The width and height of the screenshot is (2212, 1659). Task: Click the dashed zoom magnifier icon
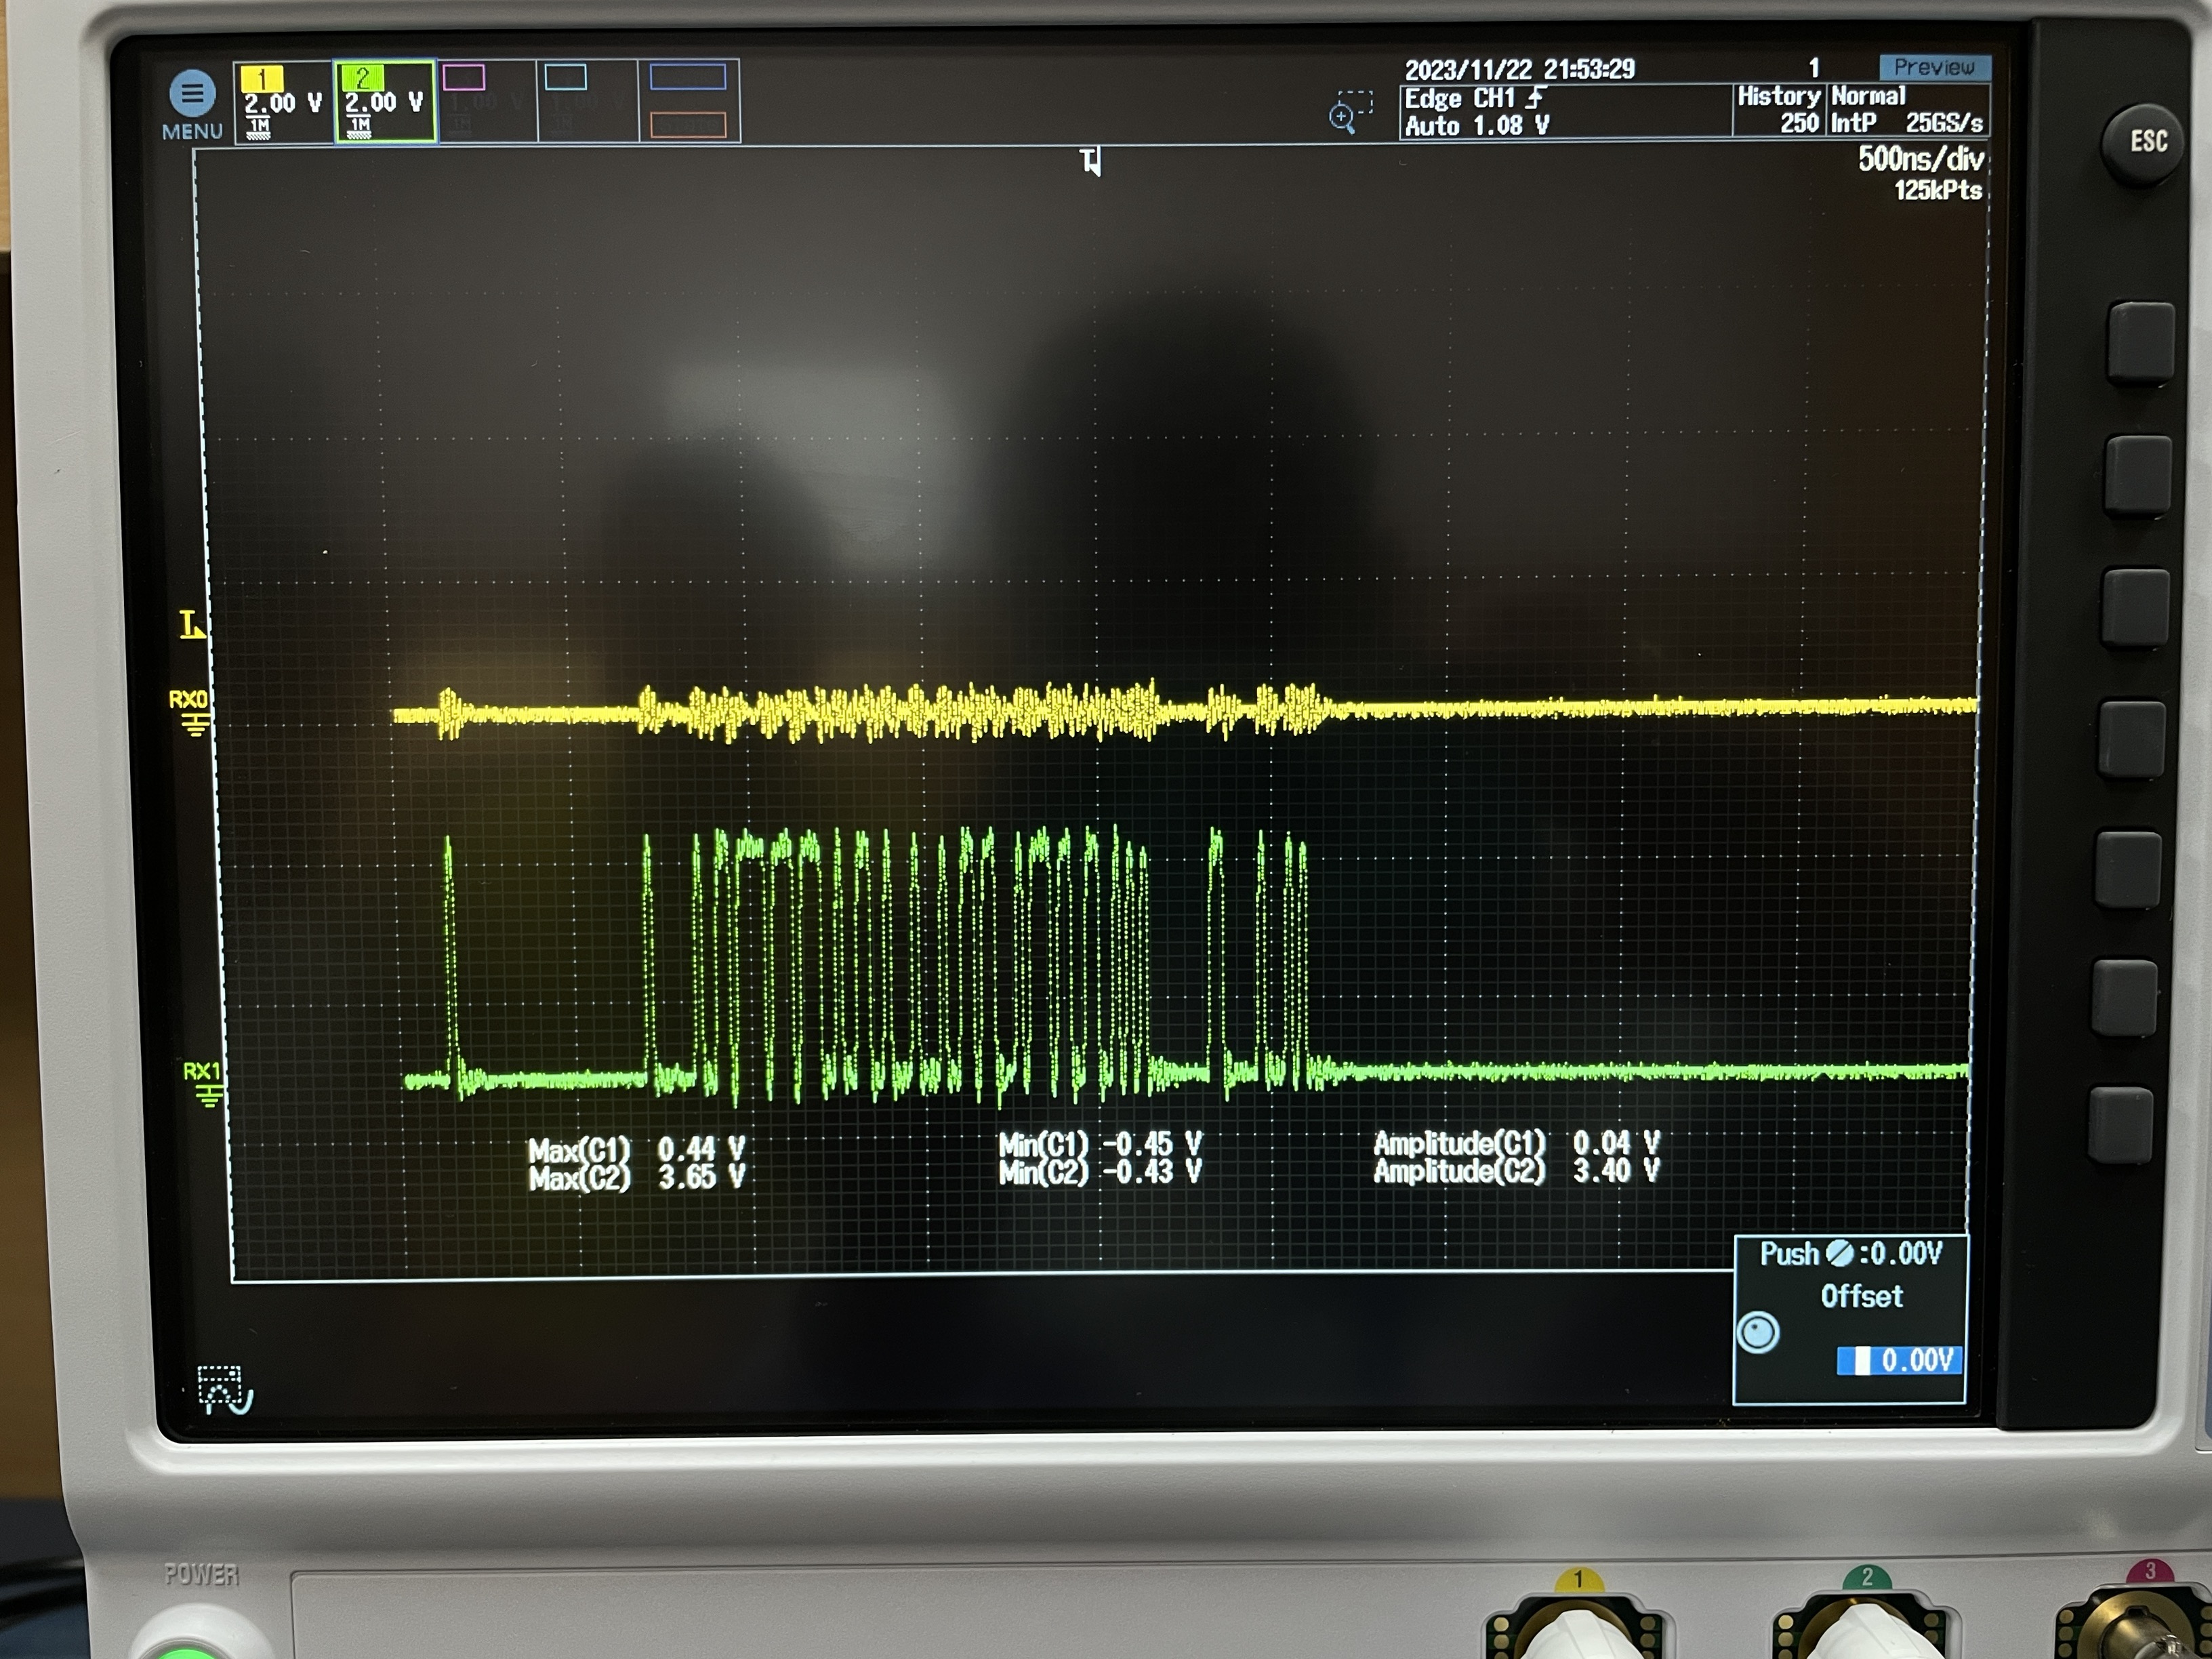click(x=1351, y=112)
